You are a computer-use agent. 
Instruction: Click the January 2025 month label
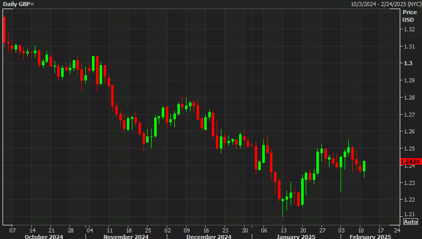click(296, 236)
